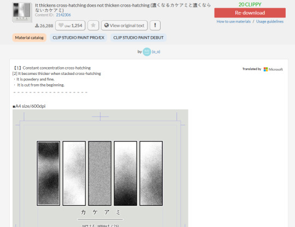Open Content ID 2142306 link
This screenshot has height=227, width=295.
point(63,15)
